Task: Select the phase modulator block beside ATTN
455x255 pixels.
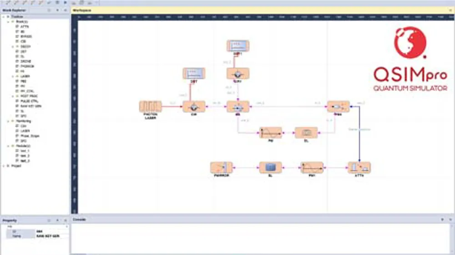Action: 312,167
